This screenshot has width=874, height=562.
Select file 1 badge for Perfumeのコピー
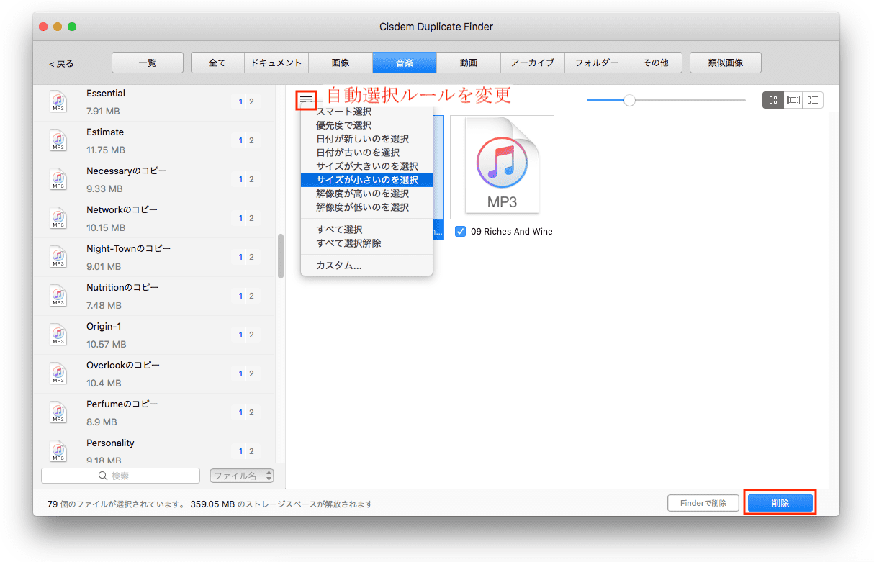pos(240,413)
